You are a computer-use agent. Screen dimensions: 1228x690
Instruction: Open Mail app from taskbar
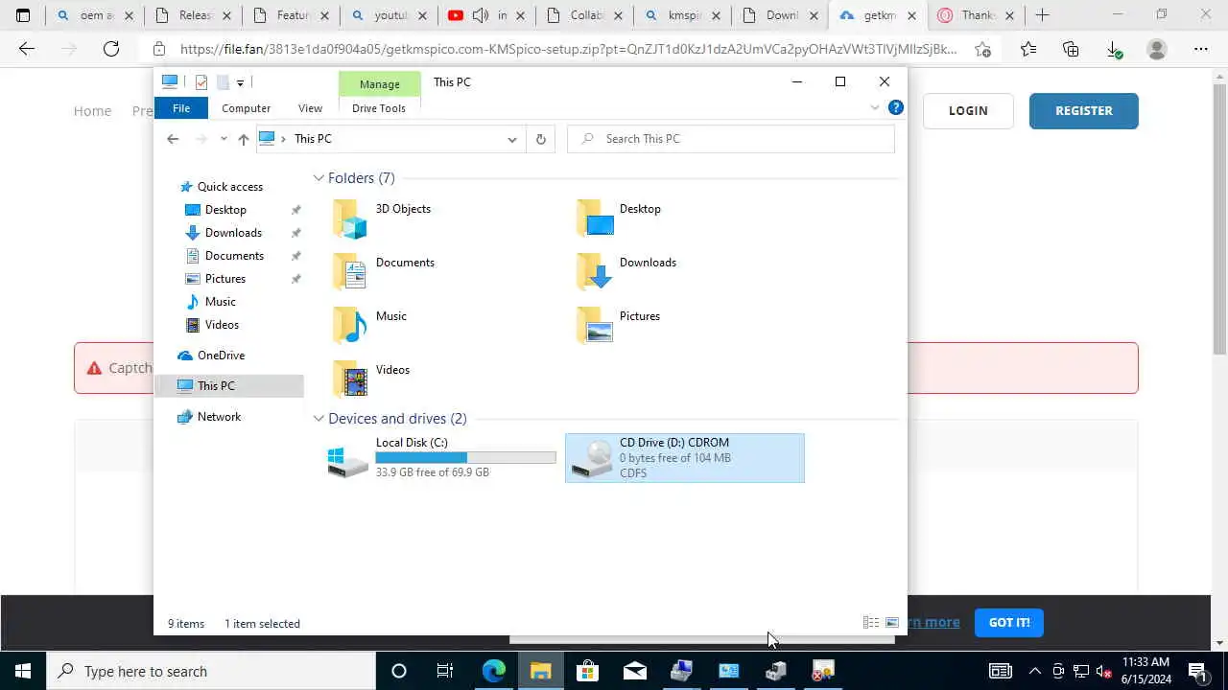coord(634,671)
